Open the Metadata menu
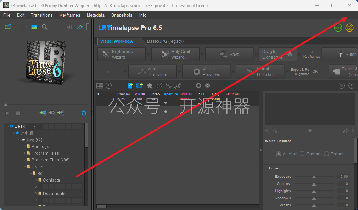This screenshot has height=210, width=358. [x=95, y=15]
